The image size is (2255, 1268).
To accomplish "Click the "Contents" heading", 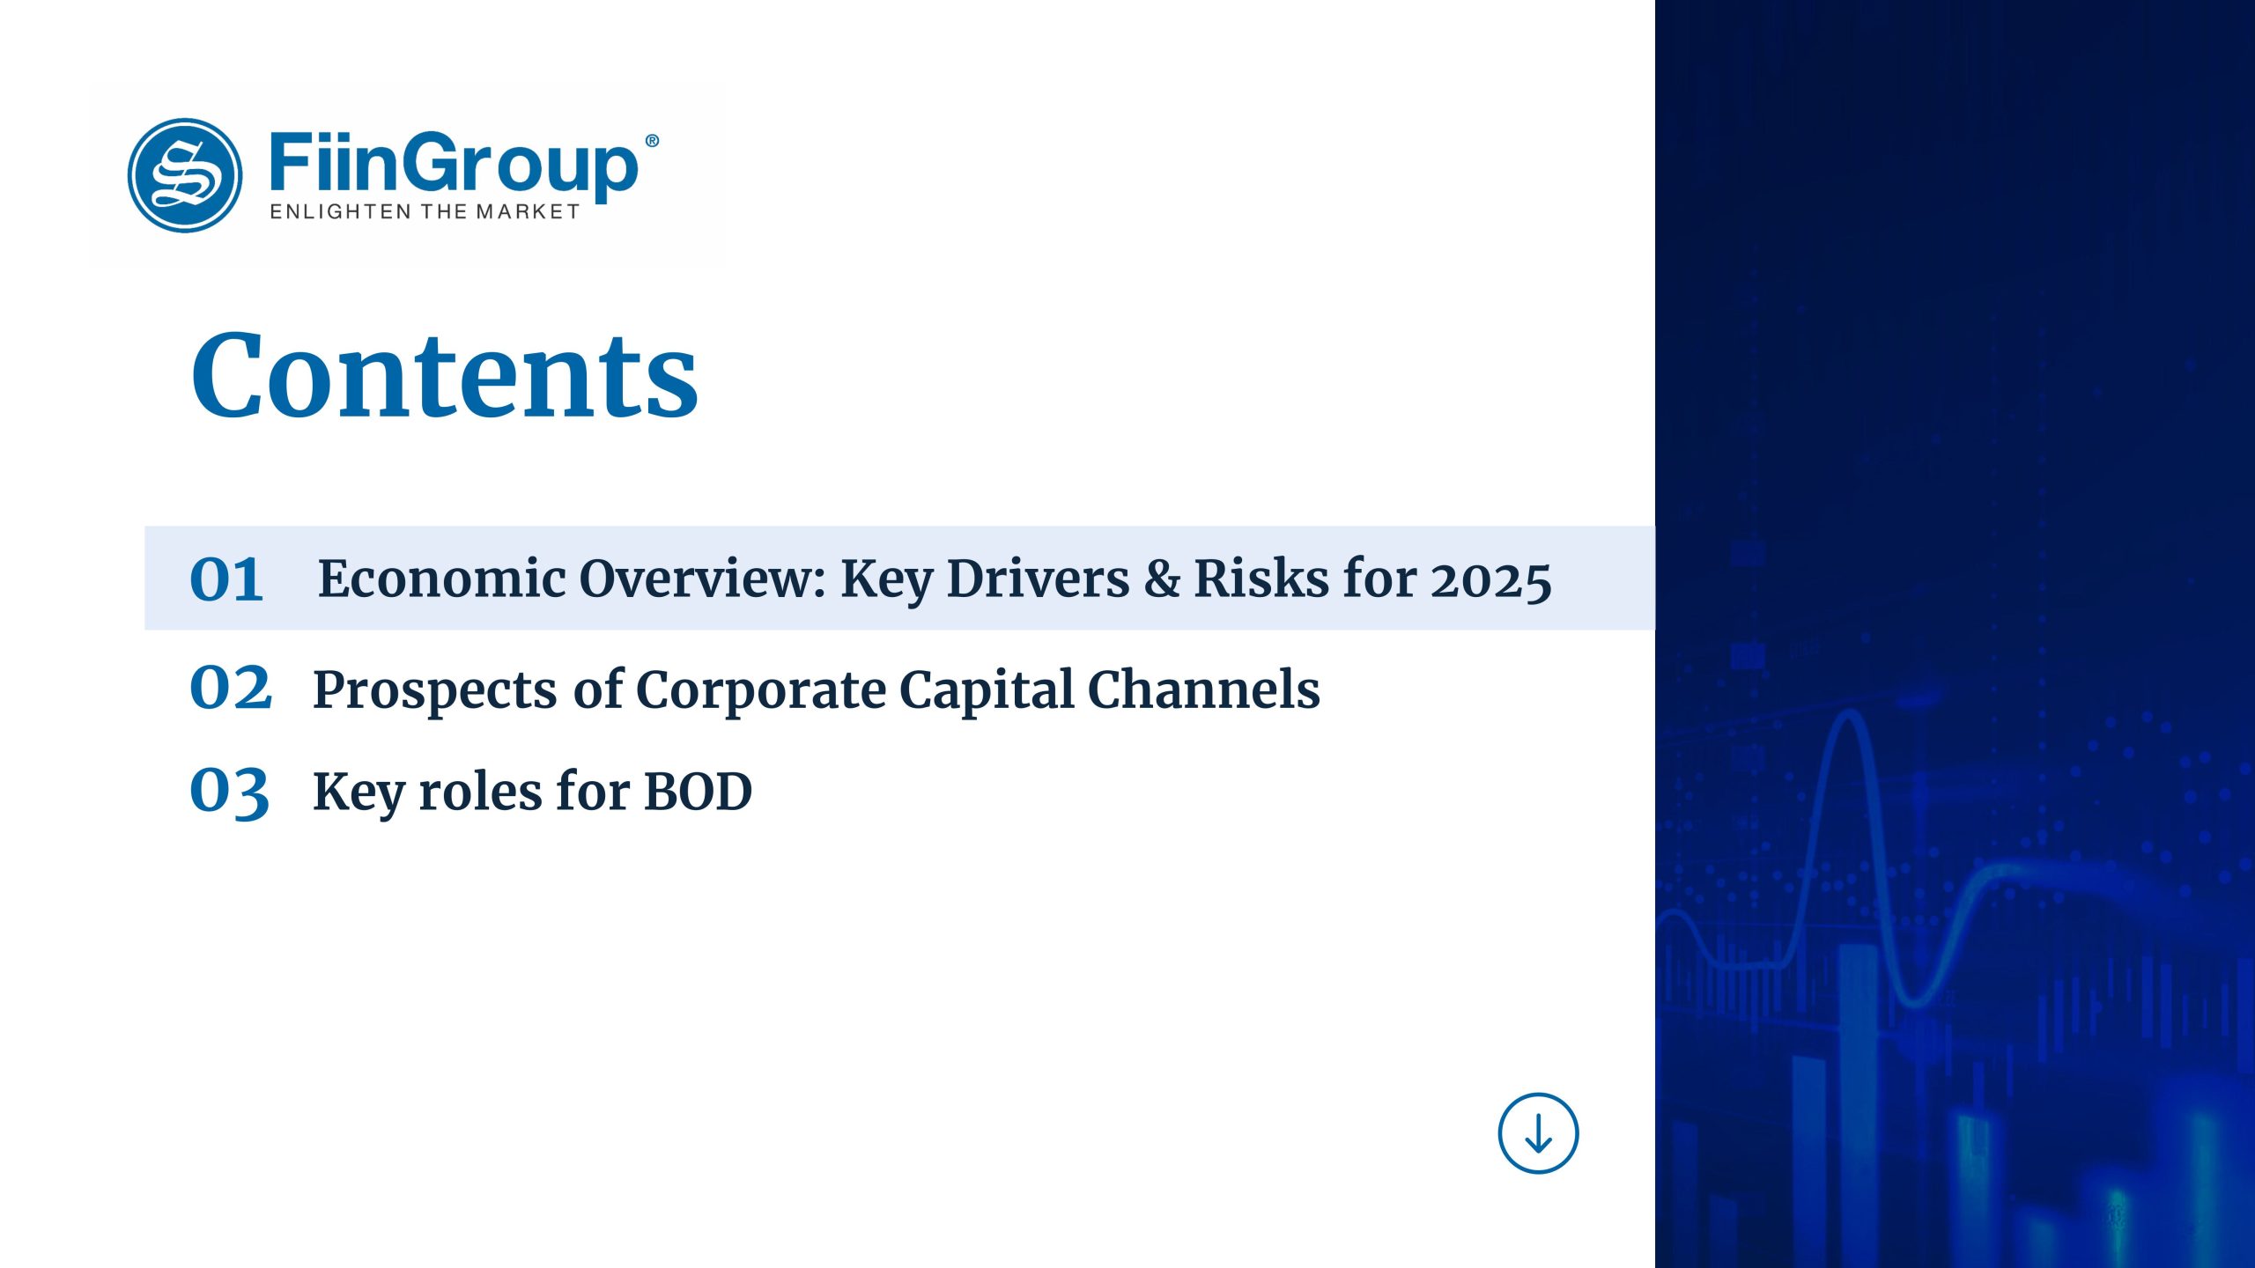I will [445, 375].
